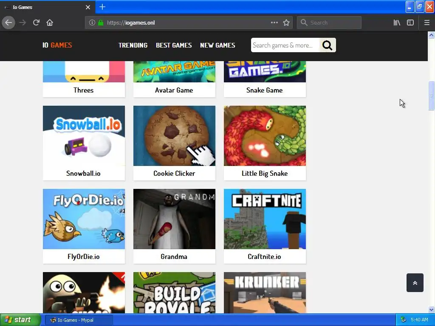Bookmark this page with the star

coord(286,23)
